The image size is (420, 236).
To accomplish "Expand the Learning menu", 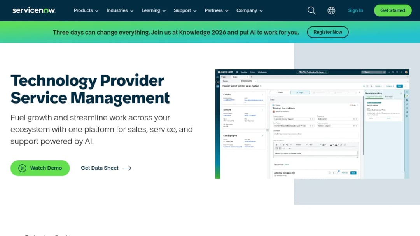I will (154, 10).
